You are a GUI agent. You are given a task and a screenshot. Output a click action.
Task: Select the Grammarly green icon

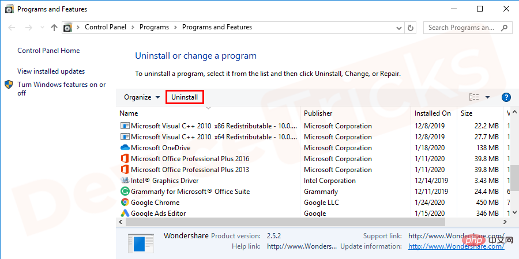click(x=125, y=192)
